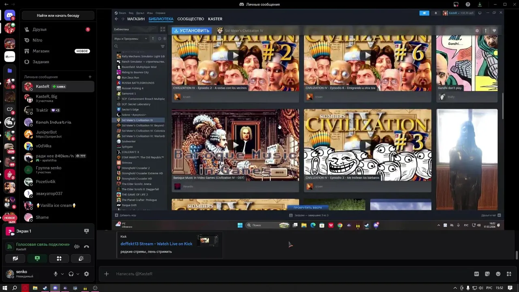Open the emoji picker
The image size is (519, 292).
(x=498, y=274)
